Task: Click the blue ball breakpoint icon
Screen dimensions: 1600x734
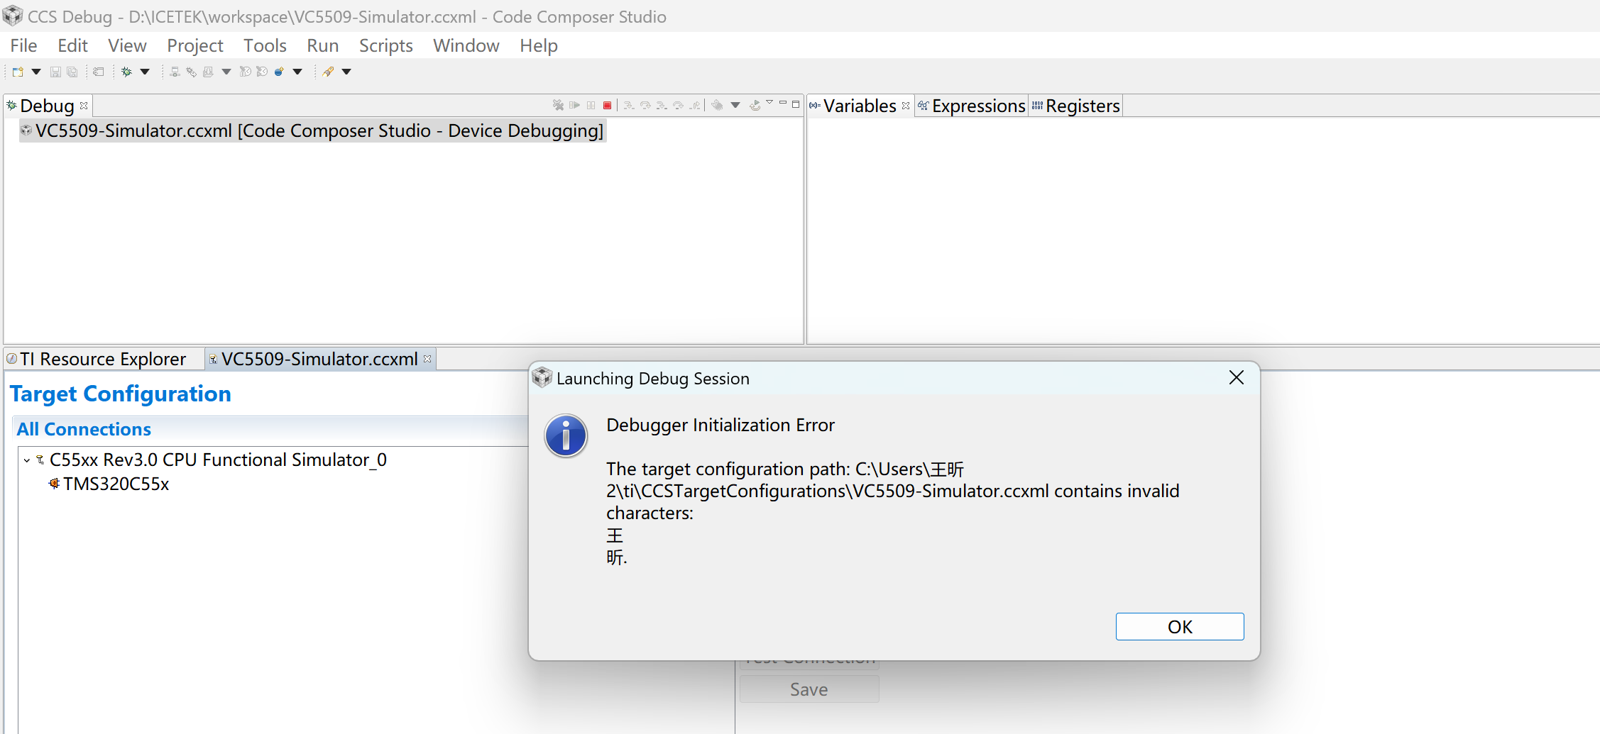Action: (279, 72)
